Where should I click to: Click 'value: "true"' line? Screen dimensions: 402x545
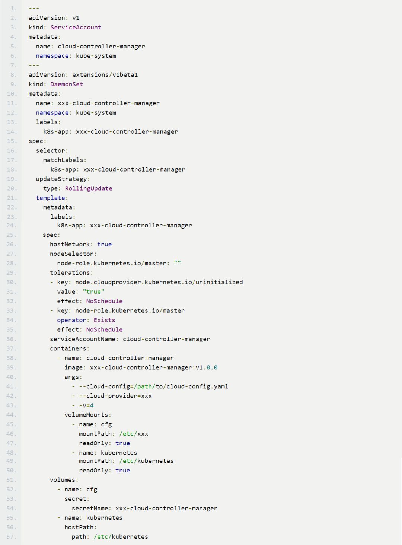tap(80, 291)
